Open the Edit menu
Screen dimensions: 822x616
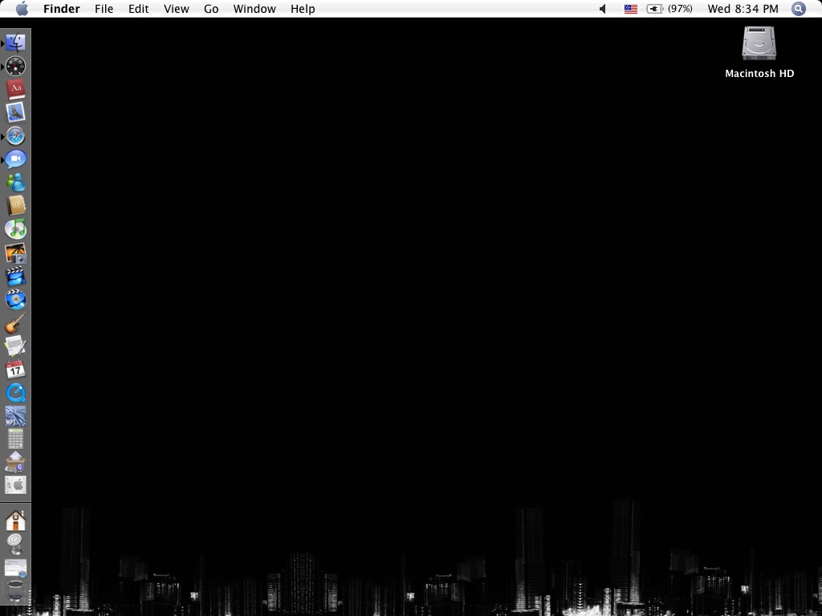pos(138,9)
